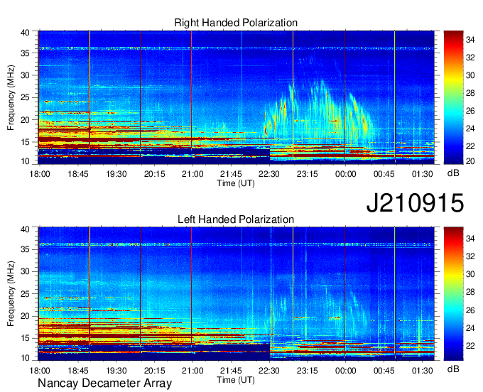Click the 30 MHz tick on the right-handed plot
This screenshot has width=483, height=392.
pyautogui.click(x=25, y=75)
